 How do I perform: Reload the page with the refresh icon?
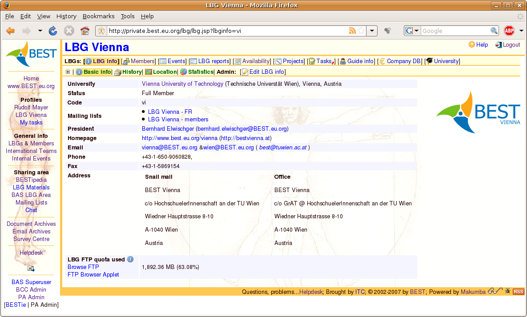pos(53,31)
